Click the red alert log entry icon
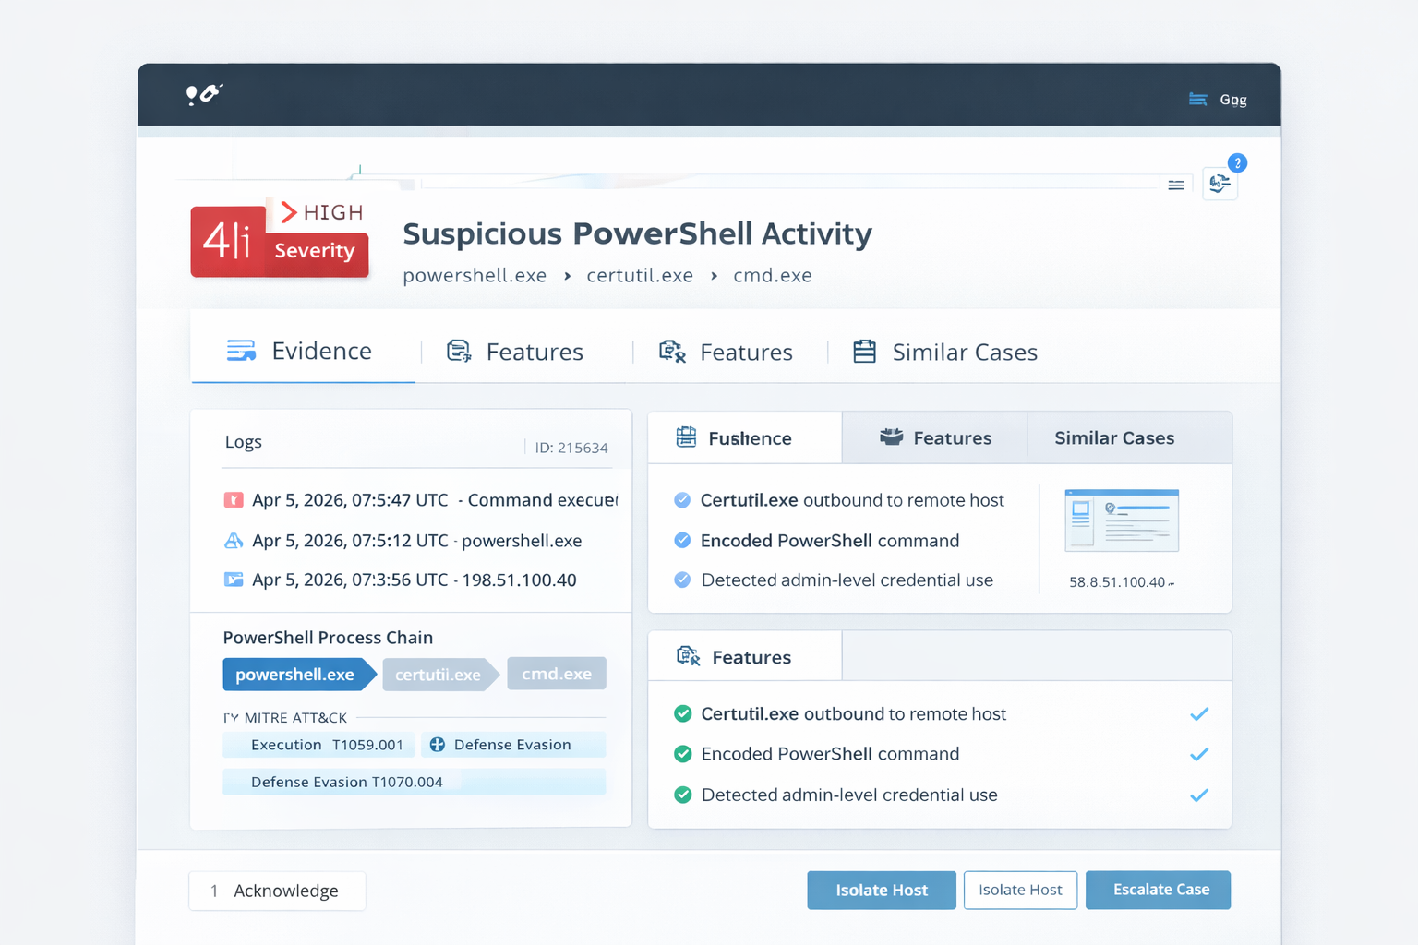The width and height of the screenshot is (1418, 945). (x=234, y=500)
